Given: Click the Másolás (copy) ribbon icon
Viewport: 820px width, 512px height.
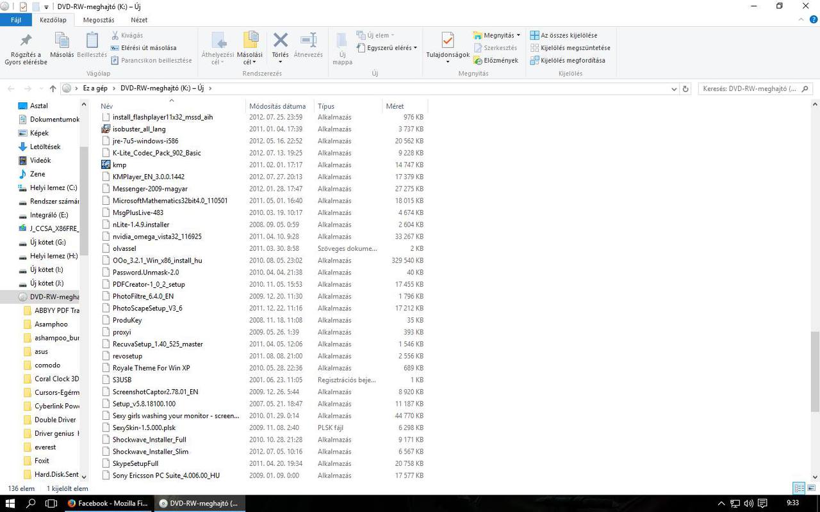Looking at the screenshot, I should coord(62,41).
